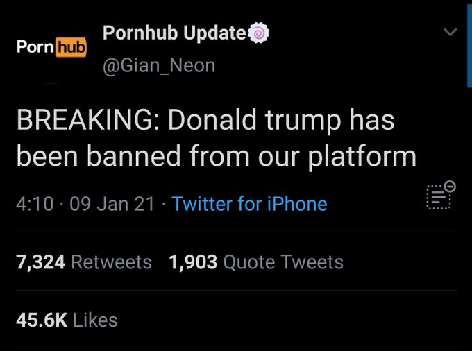The image size is (472, 351).
Task: View the 7,324 Retweets list
Action: point(84,262)
